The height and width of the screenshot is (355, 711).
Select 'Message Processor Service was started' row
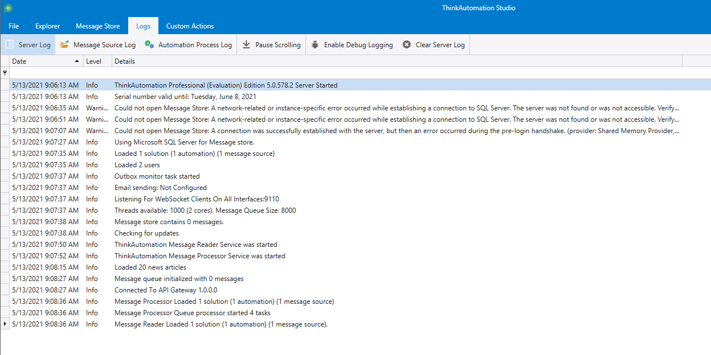(355, 255)
